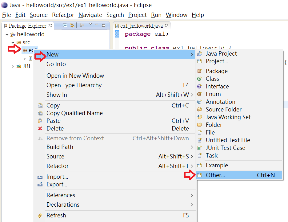Click the ex1 package icon in the tree
Viewport: 288px width, 222px height.
point(25,50)
